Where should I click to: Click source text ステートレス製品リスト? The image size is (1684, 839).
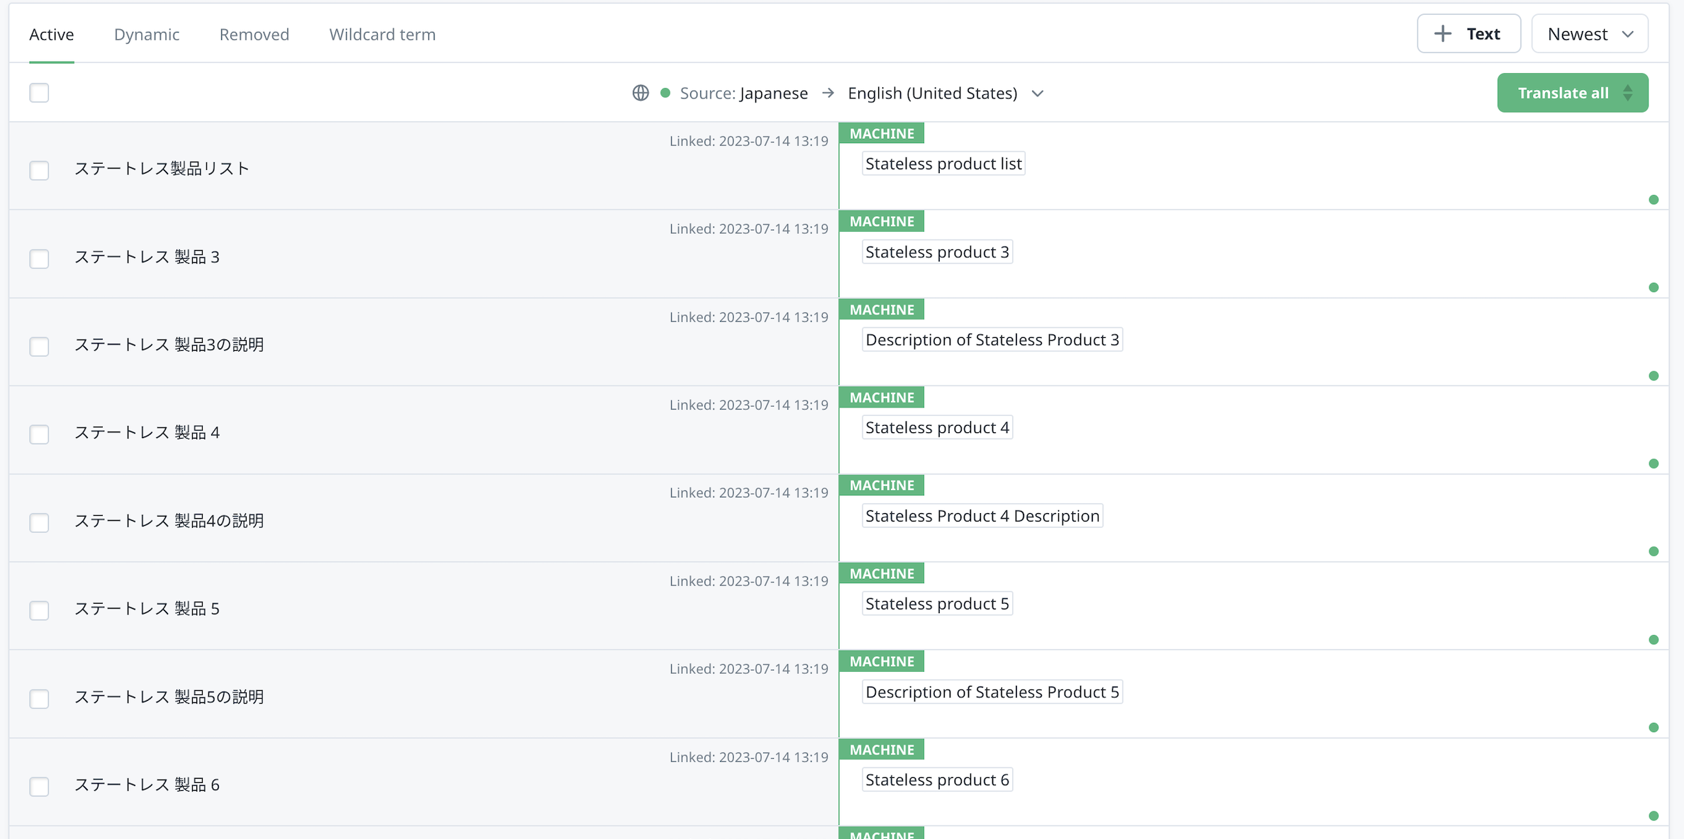162,169
